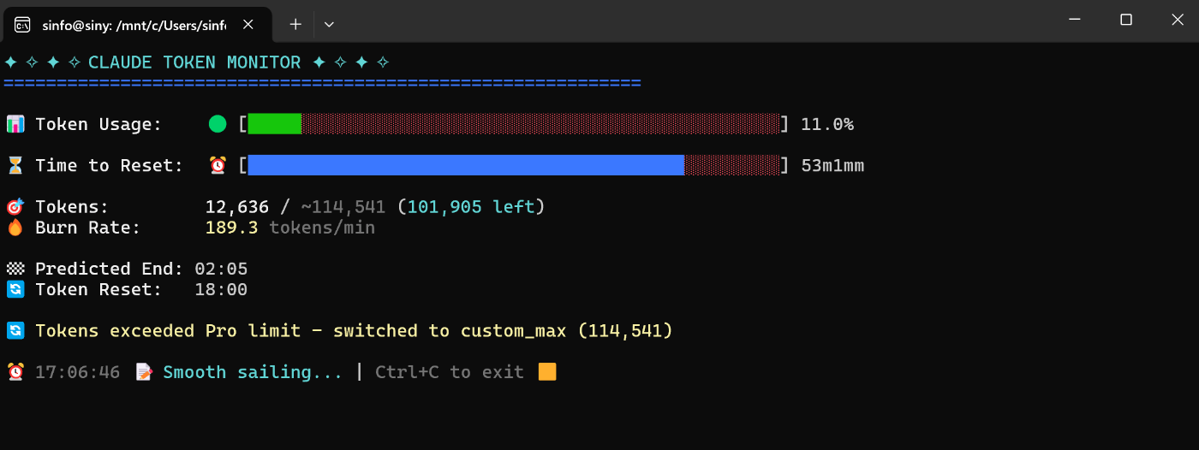Click the terminal icon in the tab
The height and width of the screenshot is (450, 1199).
click(23, 25)
